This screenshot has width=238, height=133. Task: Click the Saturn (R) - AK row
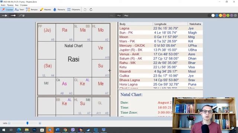click(x=161, y=58)
